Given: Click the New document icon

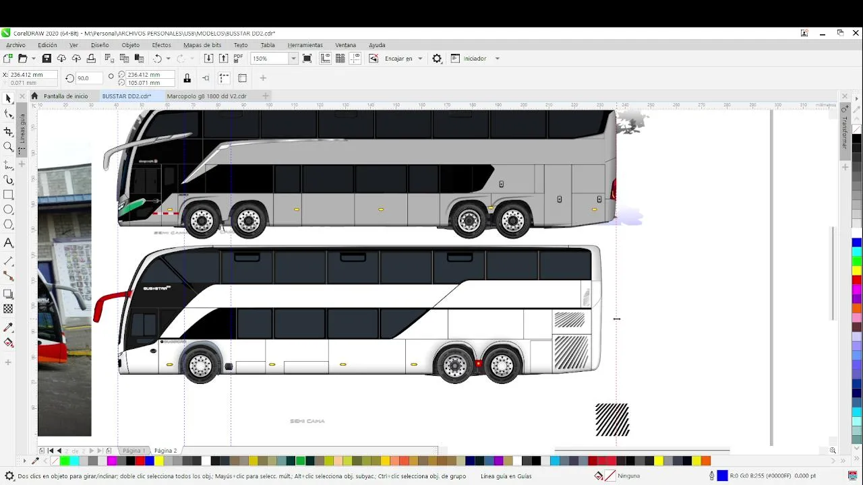Looking at the screenshot, I should (x=8, y=59).
